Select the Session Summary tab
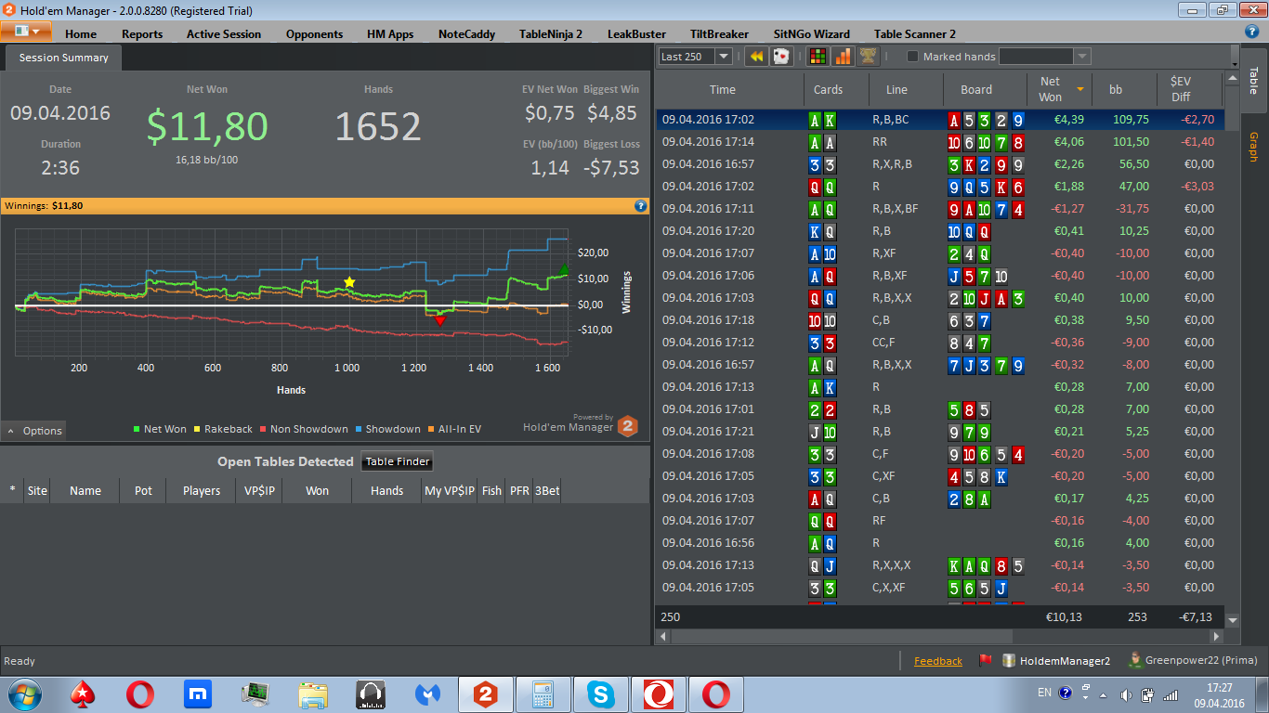 tap(64, 58)
